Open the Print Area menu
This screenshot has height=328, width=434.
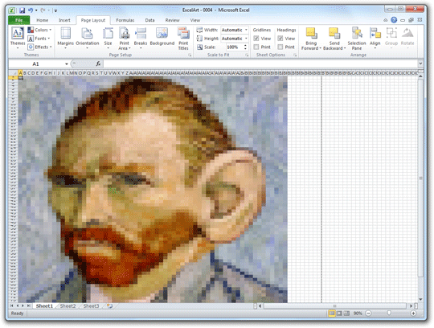click(x=125, y=39)
